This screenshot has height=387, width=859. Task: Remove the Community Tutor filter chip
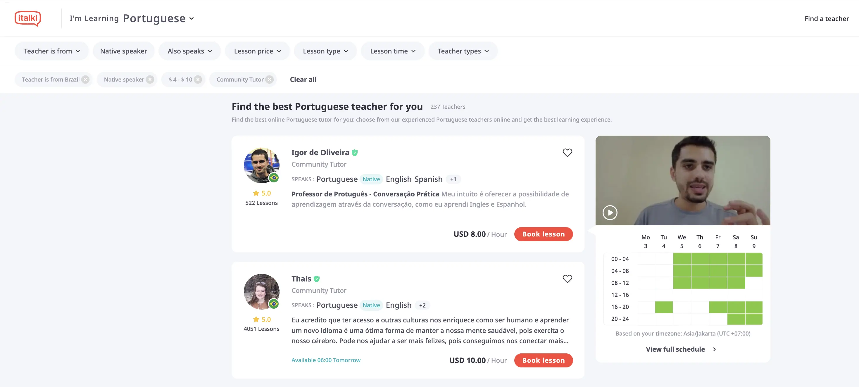coord(270,79)
